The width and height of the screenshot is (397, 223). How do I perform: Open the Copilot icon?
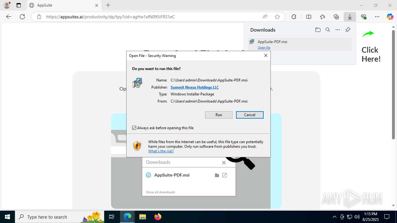pyautogui.click(x=390, y=17)
